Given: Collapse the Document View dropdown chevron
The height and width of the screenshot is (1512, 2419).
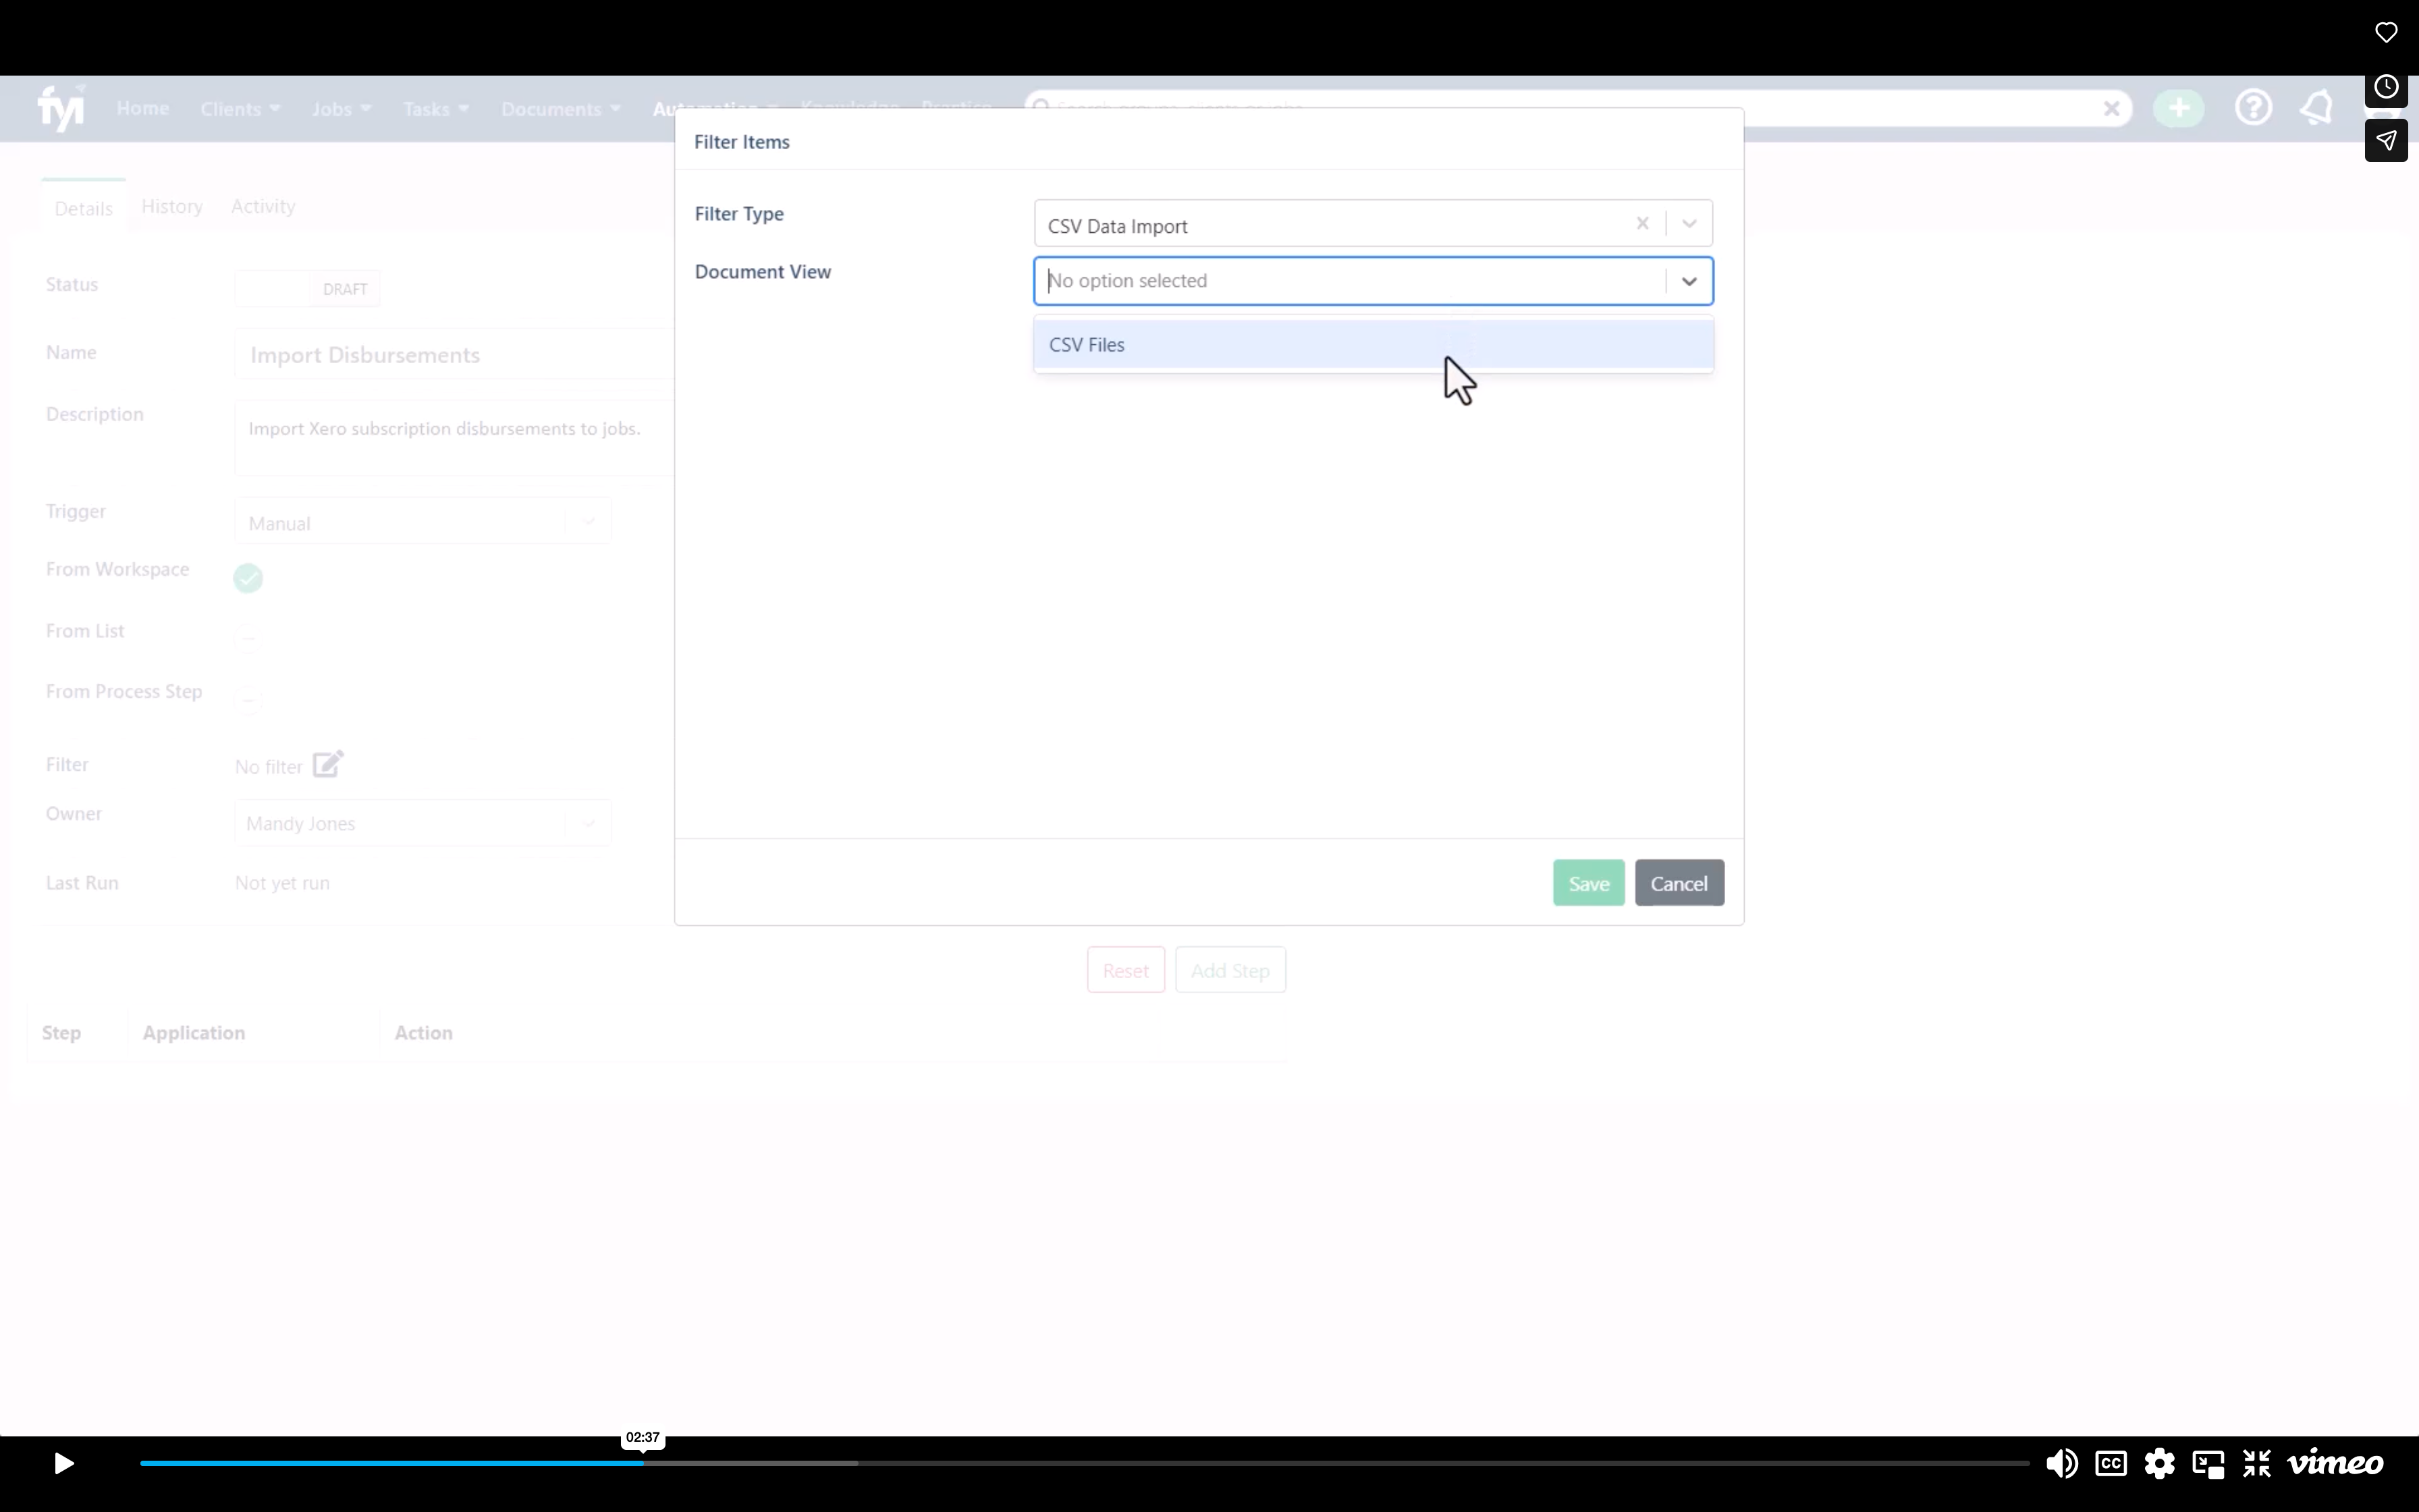Looking at the screenshot, I should point(1689,281).
